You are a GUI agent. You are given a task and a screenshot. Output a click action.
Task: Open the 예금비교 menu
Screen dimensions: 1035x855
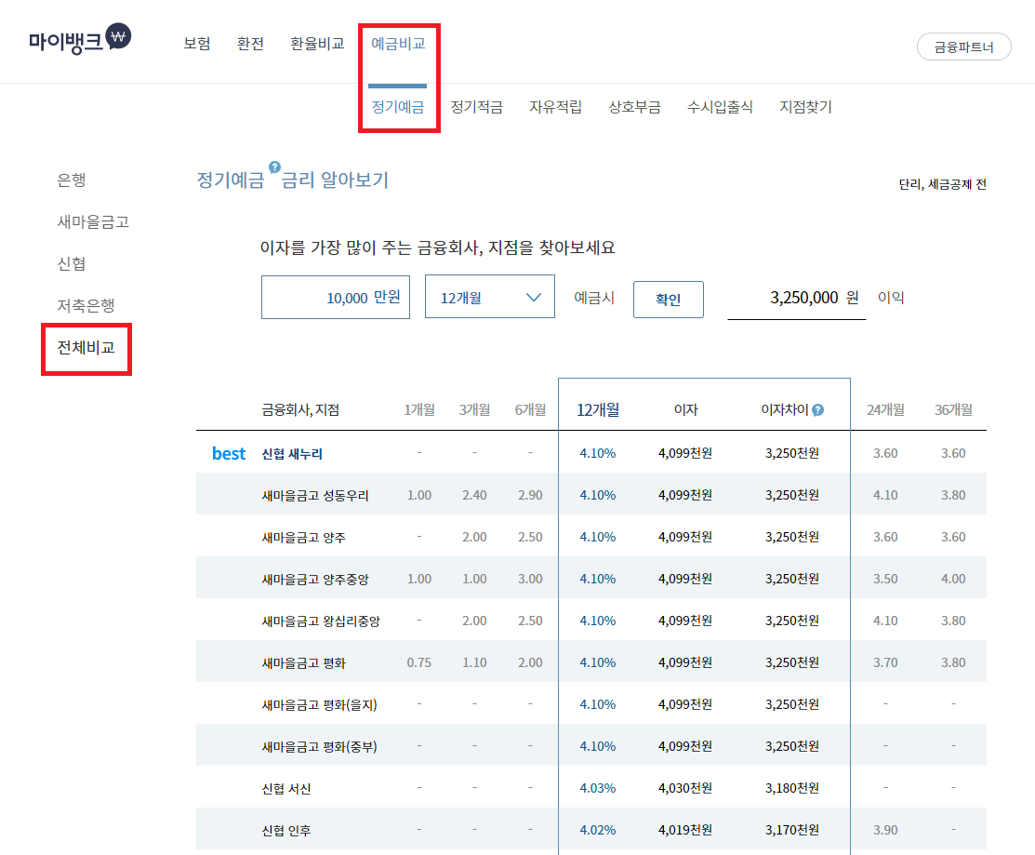tap(398, 44)
